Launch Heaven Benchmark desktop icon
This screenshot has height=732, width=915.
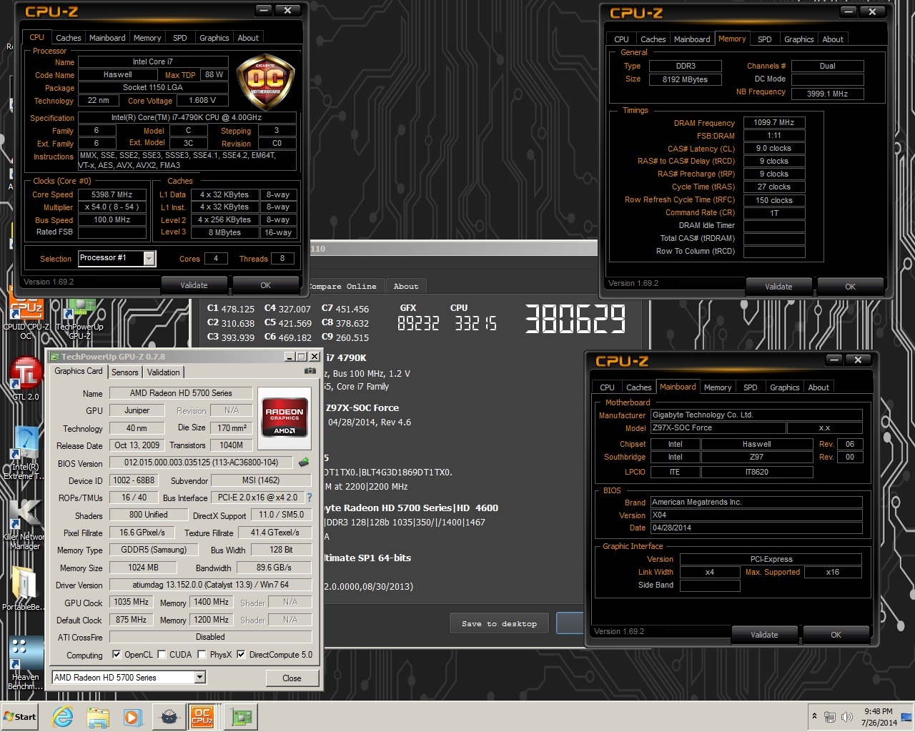coord(24,663)
